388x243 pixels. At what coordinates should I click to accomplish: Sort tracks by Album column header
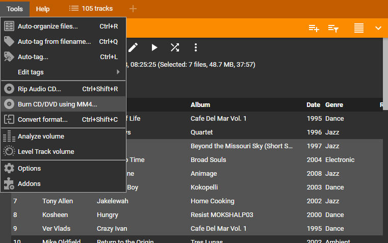200,104
